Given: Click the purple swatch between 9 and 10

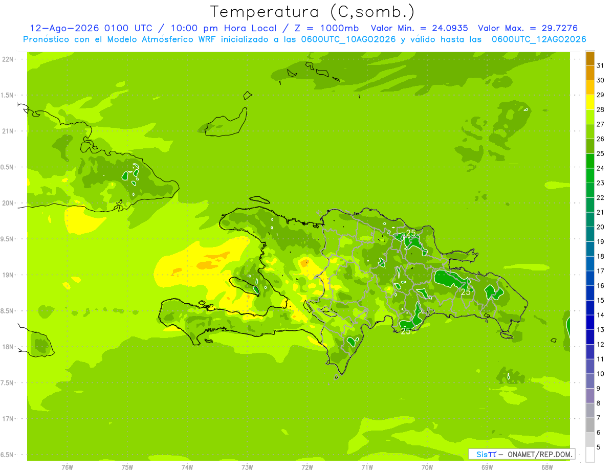Looking at the screenshot, I should (x=590, y=381).
